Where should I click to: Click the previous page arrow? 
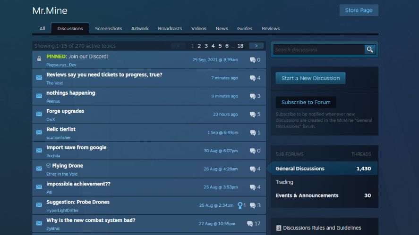(x=178, y=46)
